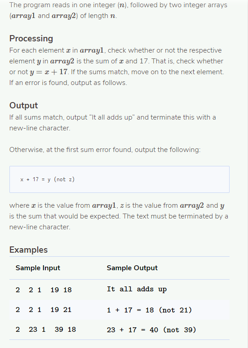Click the text For each element x in array1
The width and height of the screenshot is (248, 348).
click(x=57, y=50)
